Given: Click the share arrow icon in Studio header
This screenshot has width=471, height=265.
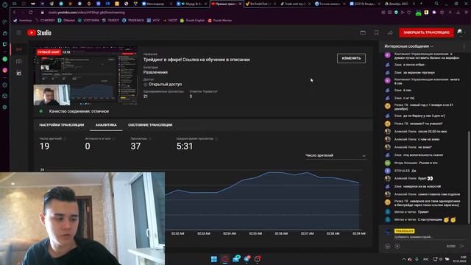Looking at the screenshot, I should pos(390,32).
